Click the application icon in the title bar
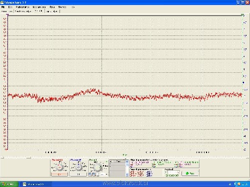 pos(2,2)
